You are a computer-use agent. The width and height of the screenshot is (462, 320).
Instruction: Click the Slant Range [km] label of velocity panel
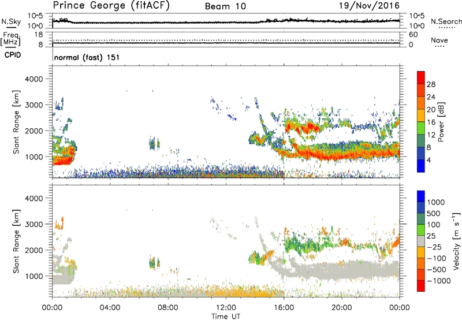[16, 241]
